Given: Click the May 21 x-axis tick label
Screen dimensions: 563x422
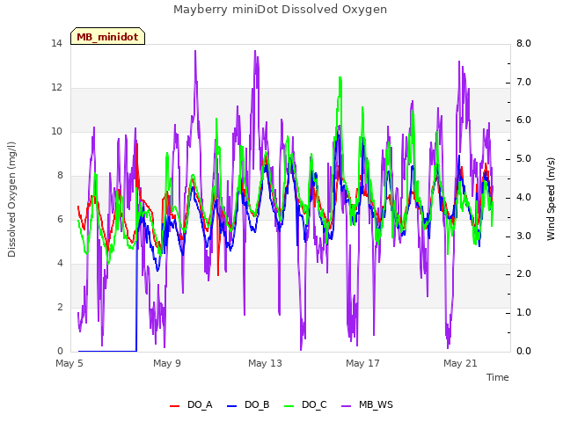Looking at the screenshot, I should pyautogui.click(x=460, y=363).
